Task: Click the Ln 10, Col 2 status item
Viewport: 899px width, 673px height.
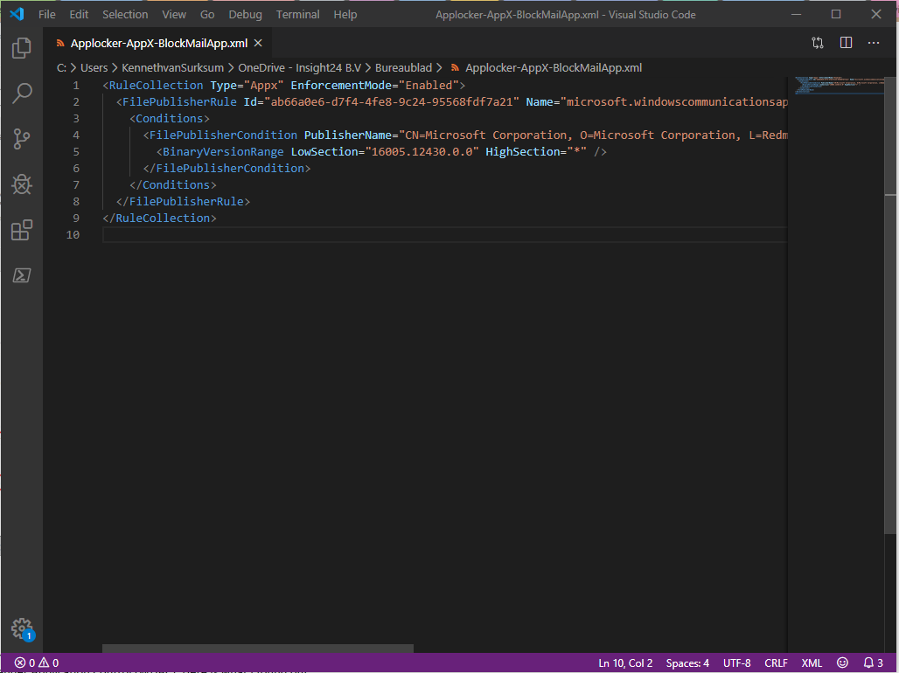Action: pos(625,663)
